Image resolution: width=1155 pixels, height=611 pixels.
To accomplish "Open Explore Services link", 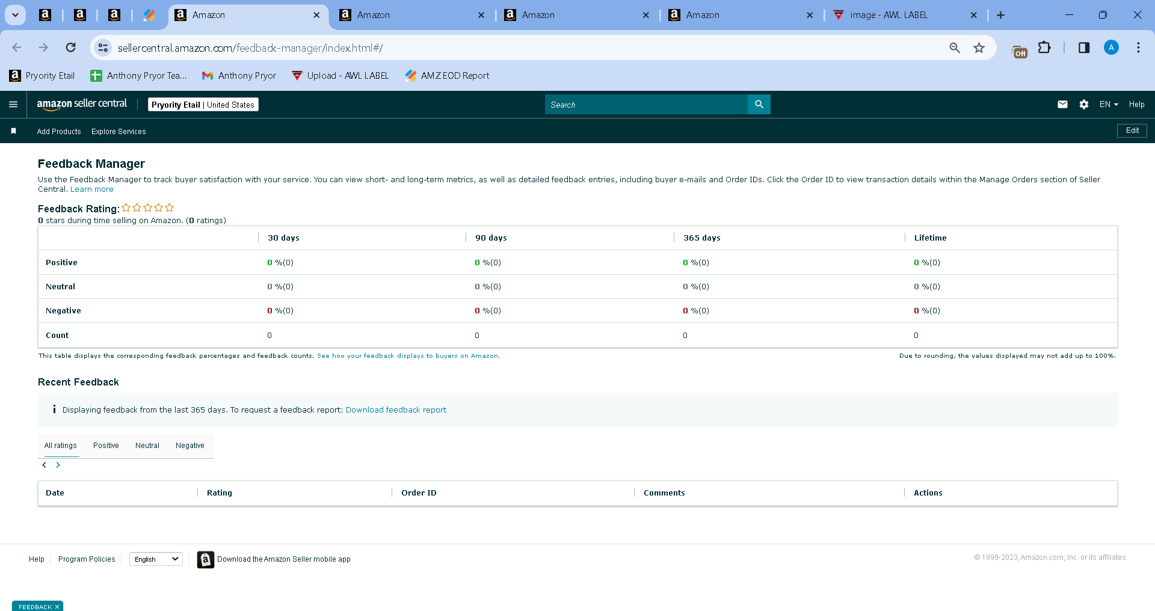I will [x=119, y=132].
